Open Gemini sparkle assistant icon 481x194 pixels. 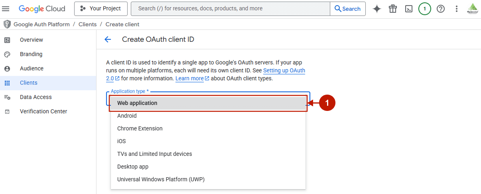377,9
